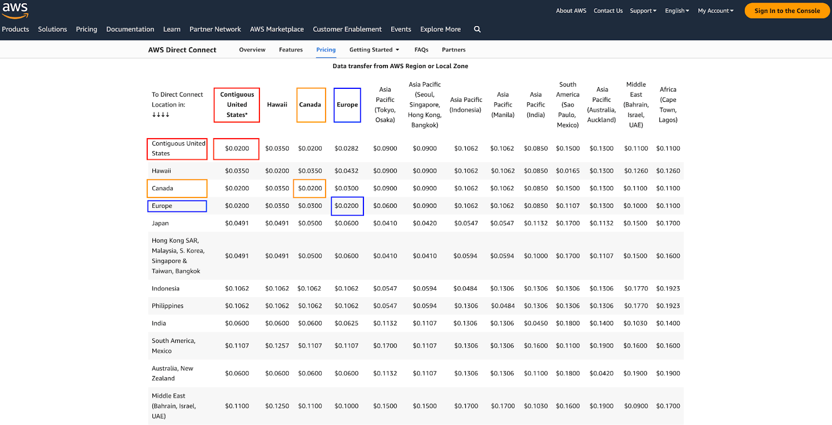Click the Europe column header
The image size is (832, 425).
click(x=347, y=105)
